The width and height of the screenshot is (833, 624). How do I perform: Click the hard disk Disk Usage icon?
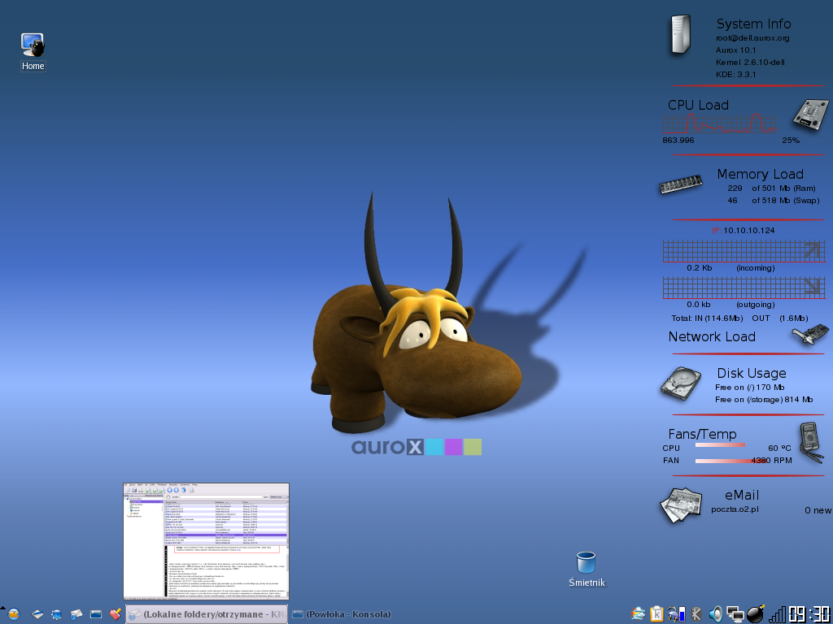point(681,383)
